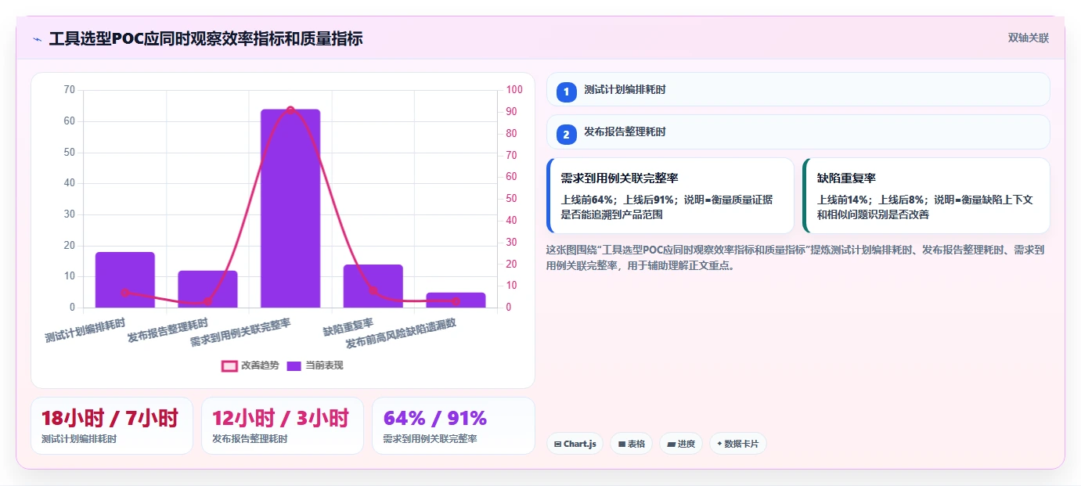Click the Chart.js tag
This screenshot has height=486, width=1081.
click(575, 444)
